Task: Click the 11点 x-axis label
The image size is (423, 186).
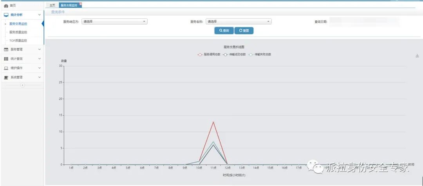Action: pyautogui.click(x=213, y=168)
